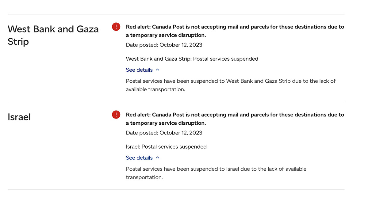The height and width of the screenshot is (204, 368).
Task: Click "See details" link for Israel
Action: coord(139,158)
